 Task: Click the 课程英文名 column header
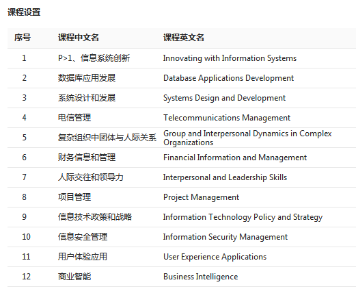click(x=184, y=38)
